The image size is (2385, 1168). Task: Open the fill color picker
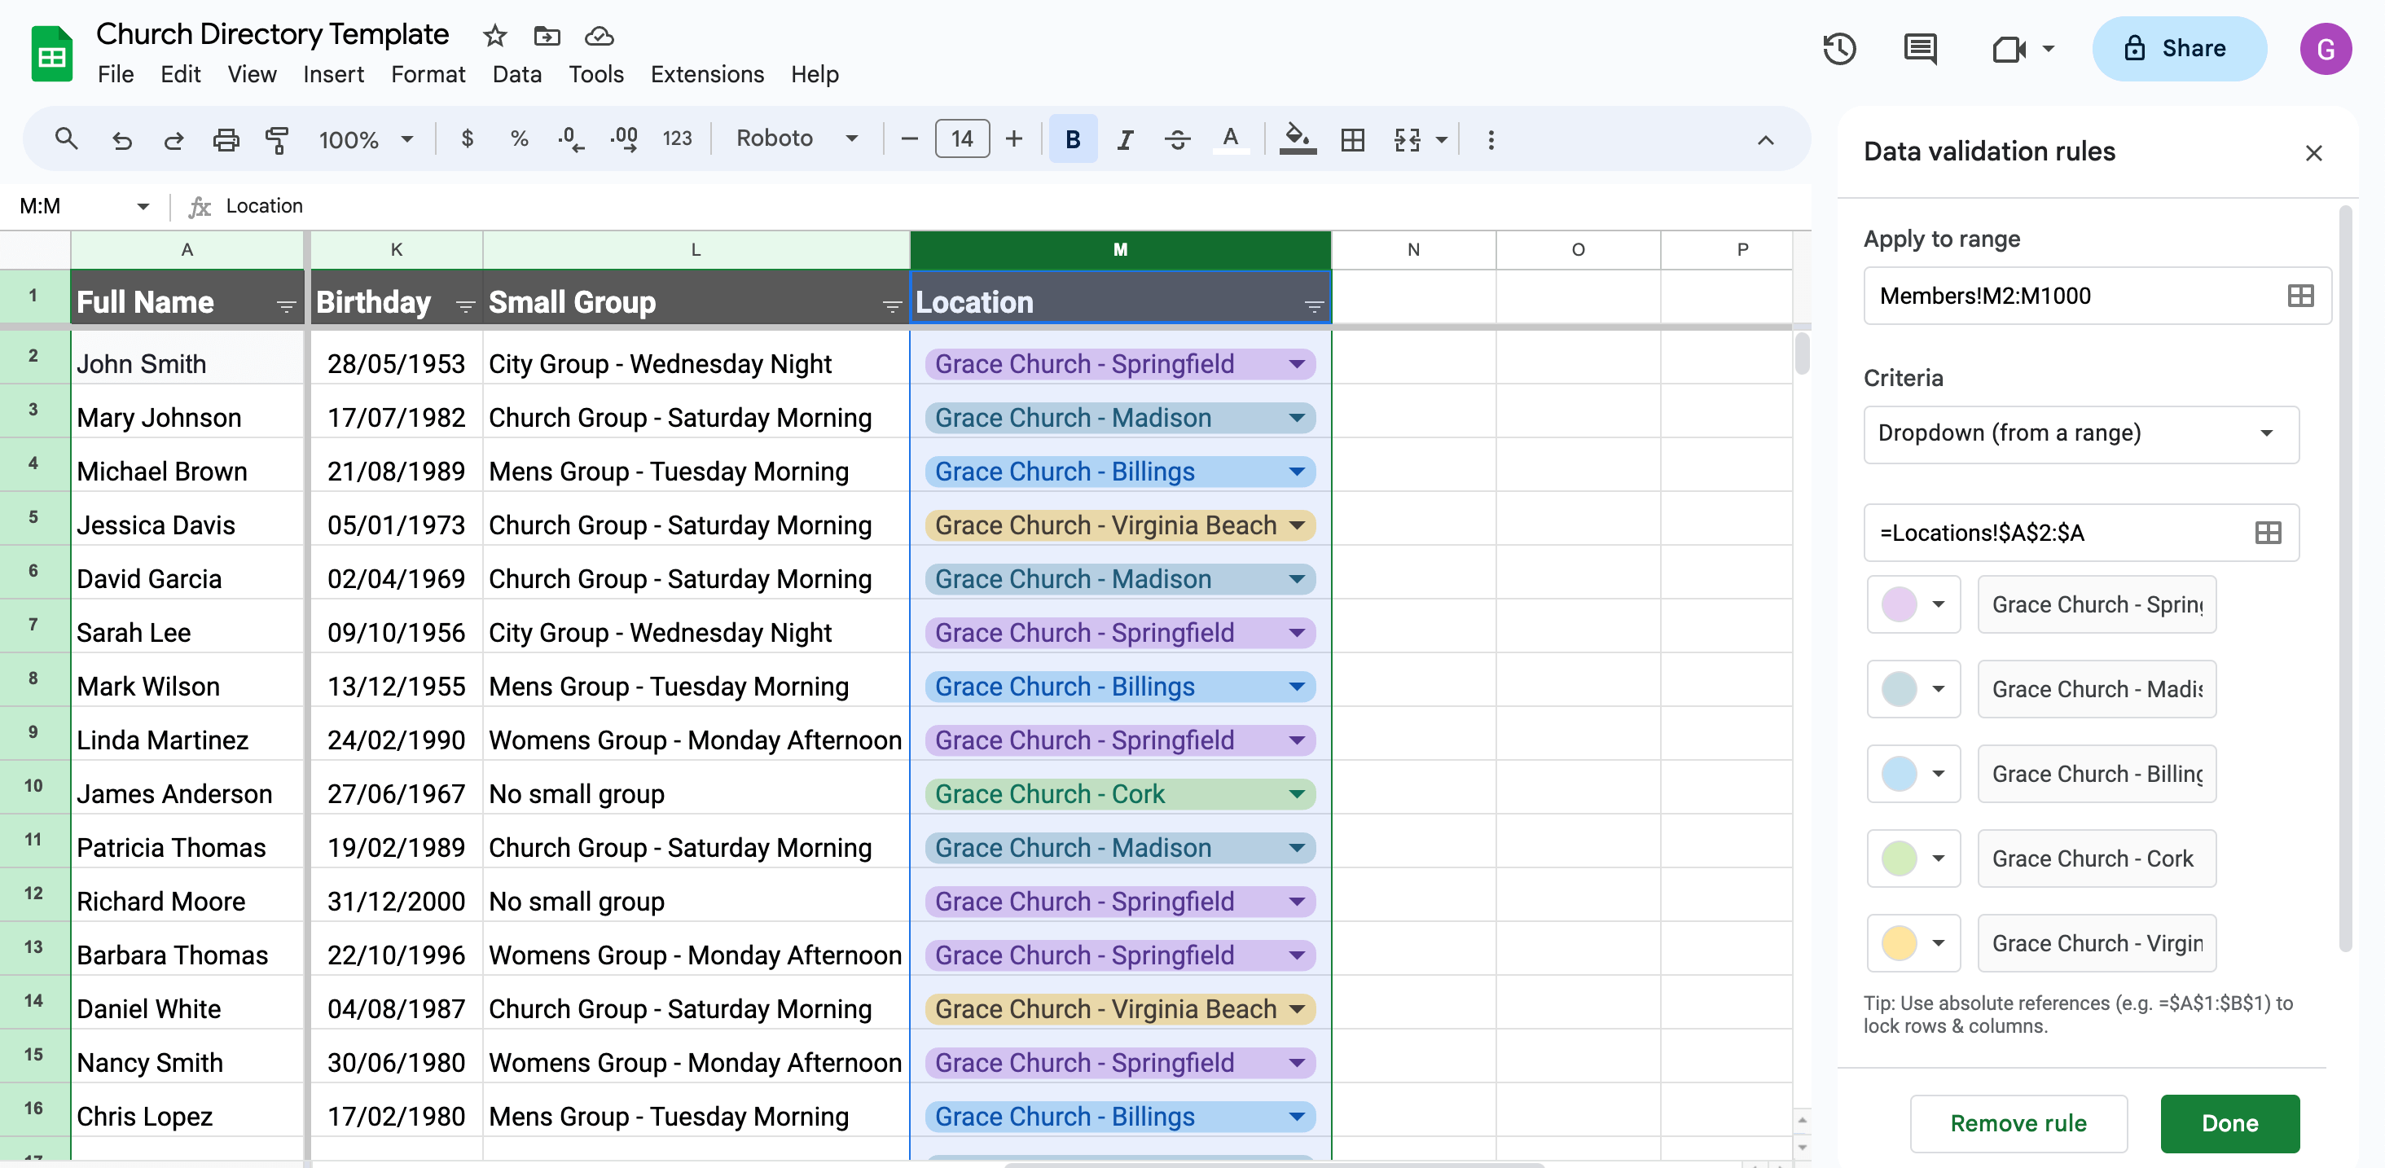click(1296, 140)
